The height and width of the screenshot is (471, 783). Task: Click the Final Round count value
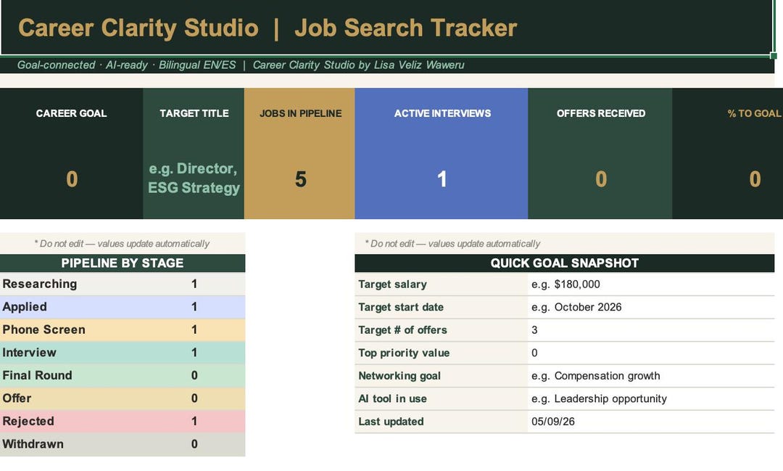pyautogui.click(x=194, y=375)
